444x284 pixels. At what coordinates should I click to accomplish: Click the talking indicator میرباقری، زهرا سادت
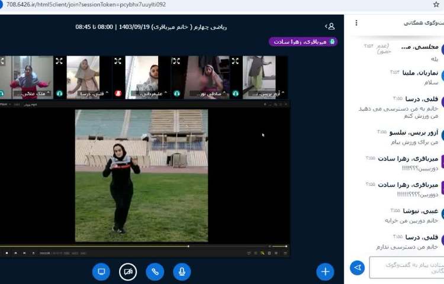coord(303,42)
